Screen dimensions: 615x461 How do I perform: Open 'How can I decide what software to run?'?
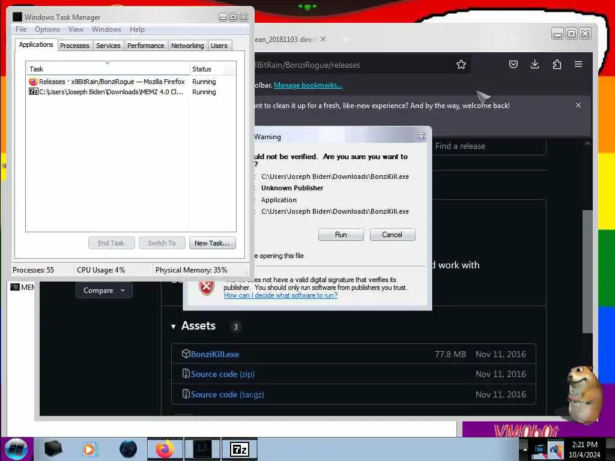(281, 295)
